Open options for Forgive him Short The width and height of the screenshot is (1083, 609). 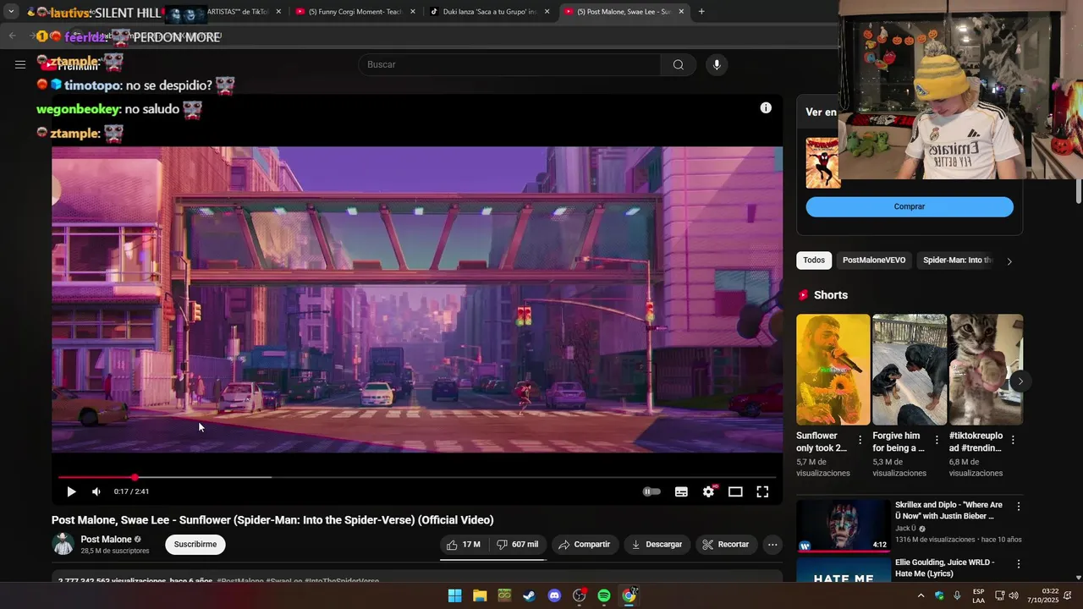937,440
